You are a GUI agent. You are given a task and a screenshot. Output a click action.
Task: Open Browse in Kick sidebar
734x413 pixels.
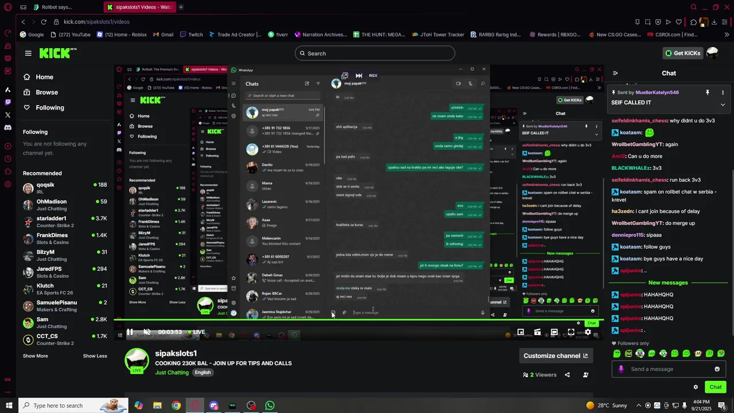(x=41, y=92)
